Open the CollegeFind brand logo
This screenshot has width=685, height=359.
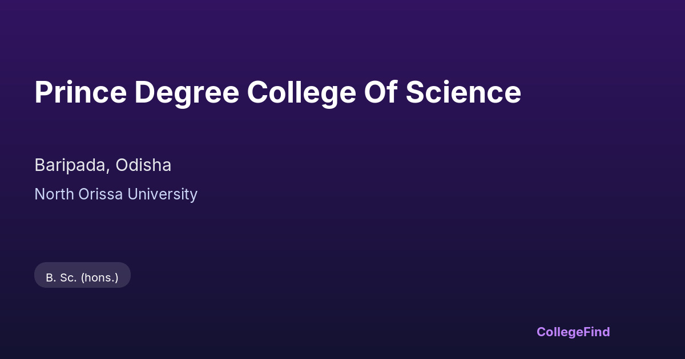pyautogui.click(x=573, y=332)
